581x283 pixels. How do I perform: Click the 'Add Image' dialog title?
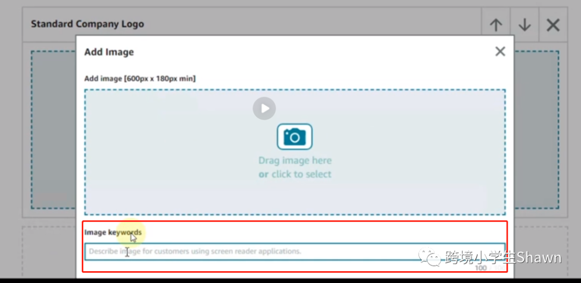109,52
